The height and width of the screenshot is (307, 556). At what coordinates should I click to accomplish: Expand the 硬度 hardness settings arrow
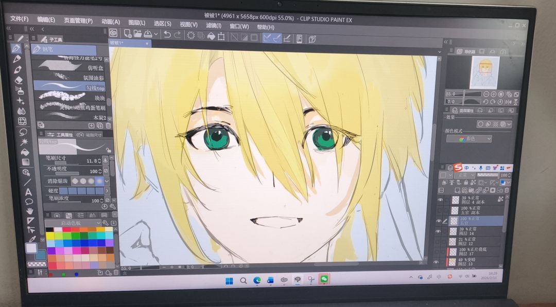107,191
